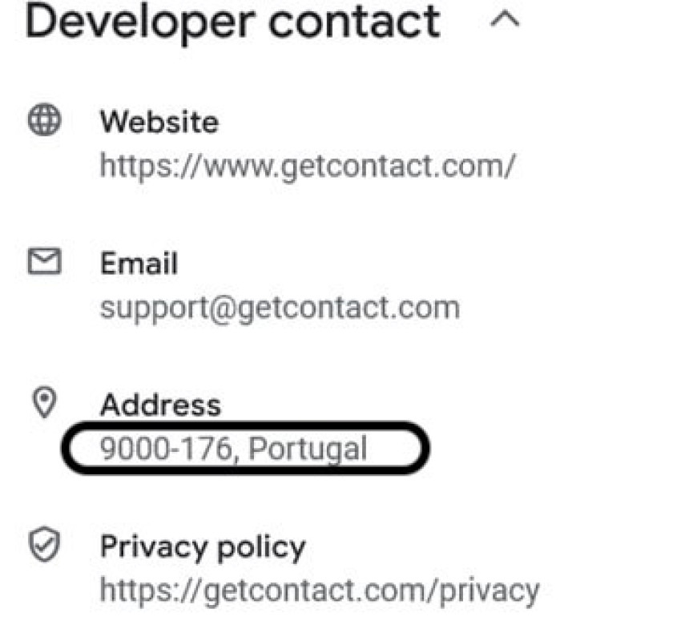Screen dimensions: 689x633
Task: Tap the support@getcontact.com email address
Action: (280, 307)
